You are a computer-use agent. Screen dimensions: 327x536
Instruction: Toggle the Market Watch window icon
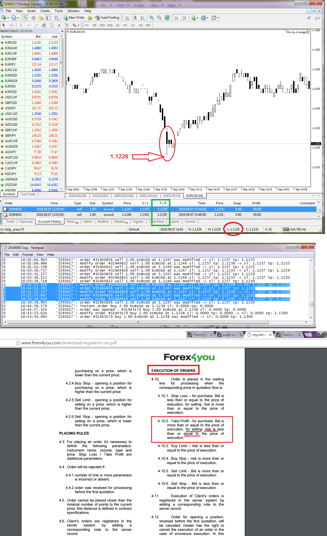pyautogui.click(x=26, y=18)
